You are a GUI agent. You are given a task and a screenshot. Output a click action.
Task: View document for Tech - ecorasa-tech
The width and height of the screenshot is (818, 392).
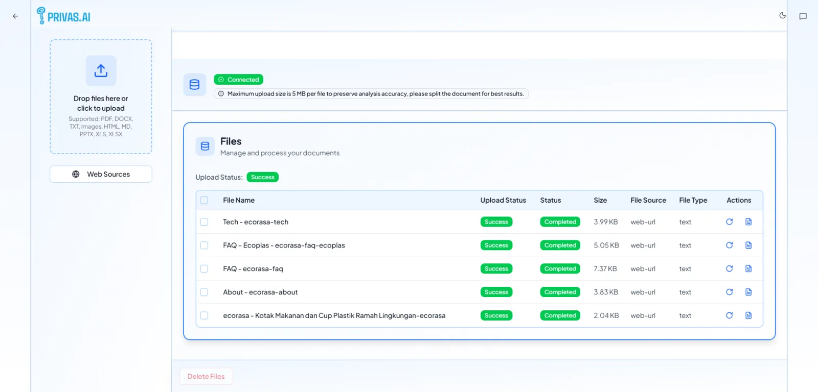click(x=748, y=222)
